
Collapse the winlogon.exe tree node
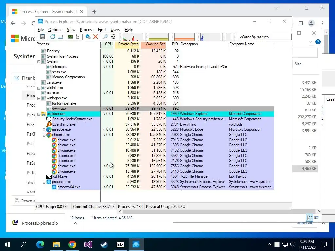(39, 98)
